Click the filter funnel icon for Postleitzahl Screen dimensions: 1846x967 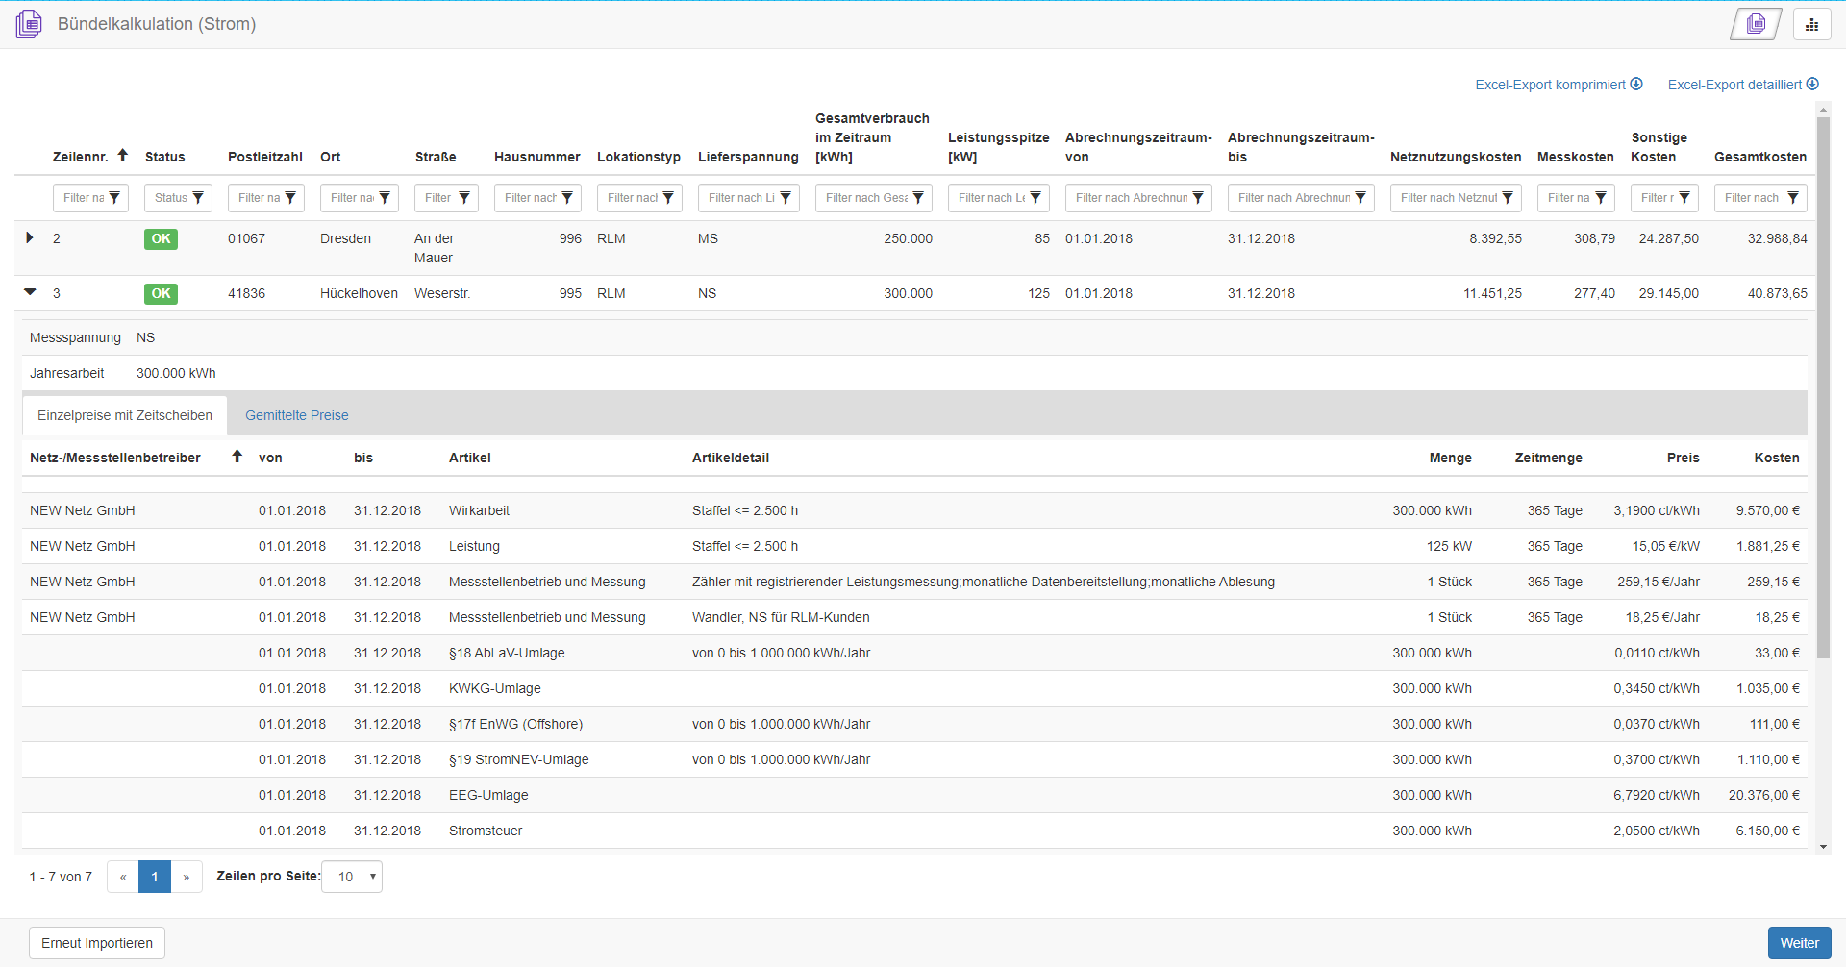tap(290, 198)
